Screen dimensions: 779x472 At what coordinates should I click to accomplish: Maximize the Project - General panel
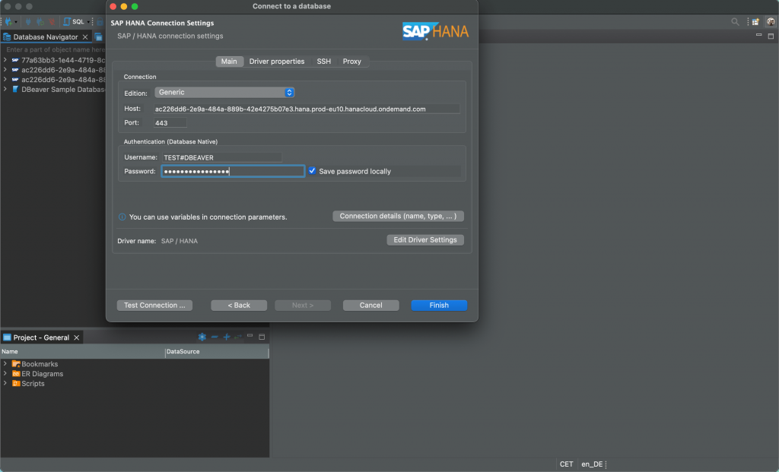[x=262, y=337]
